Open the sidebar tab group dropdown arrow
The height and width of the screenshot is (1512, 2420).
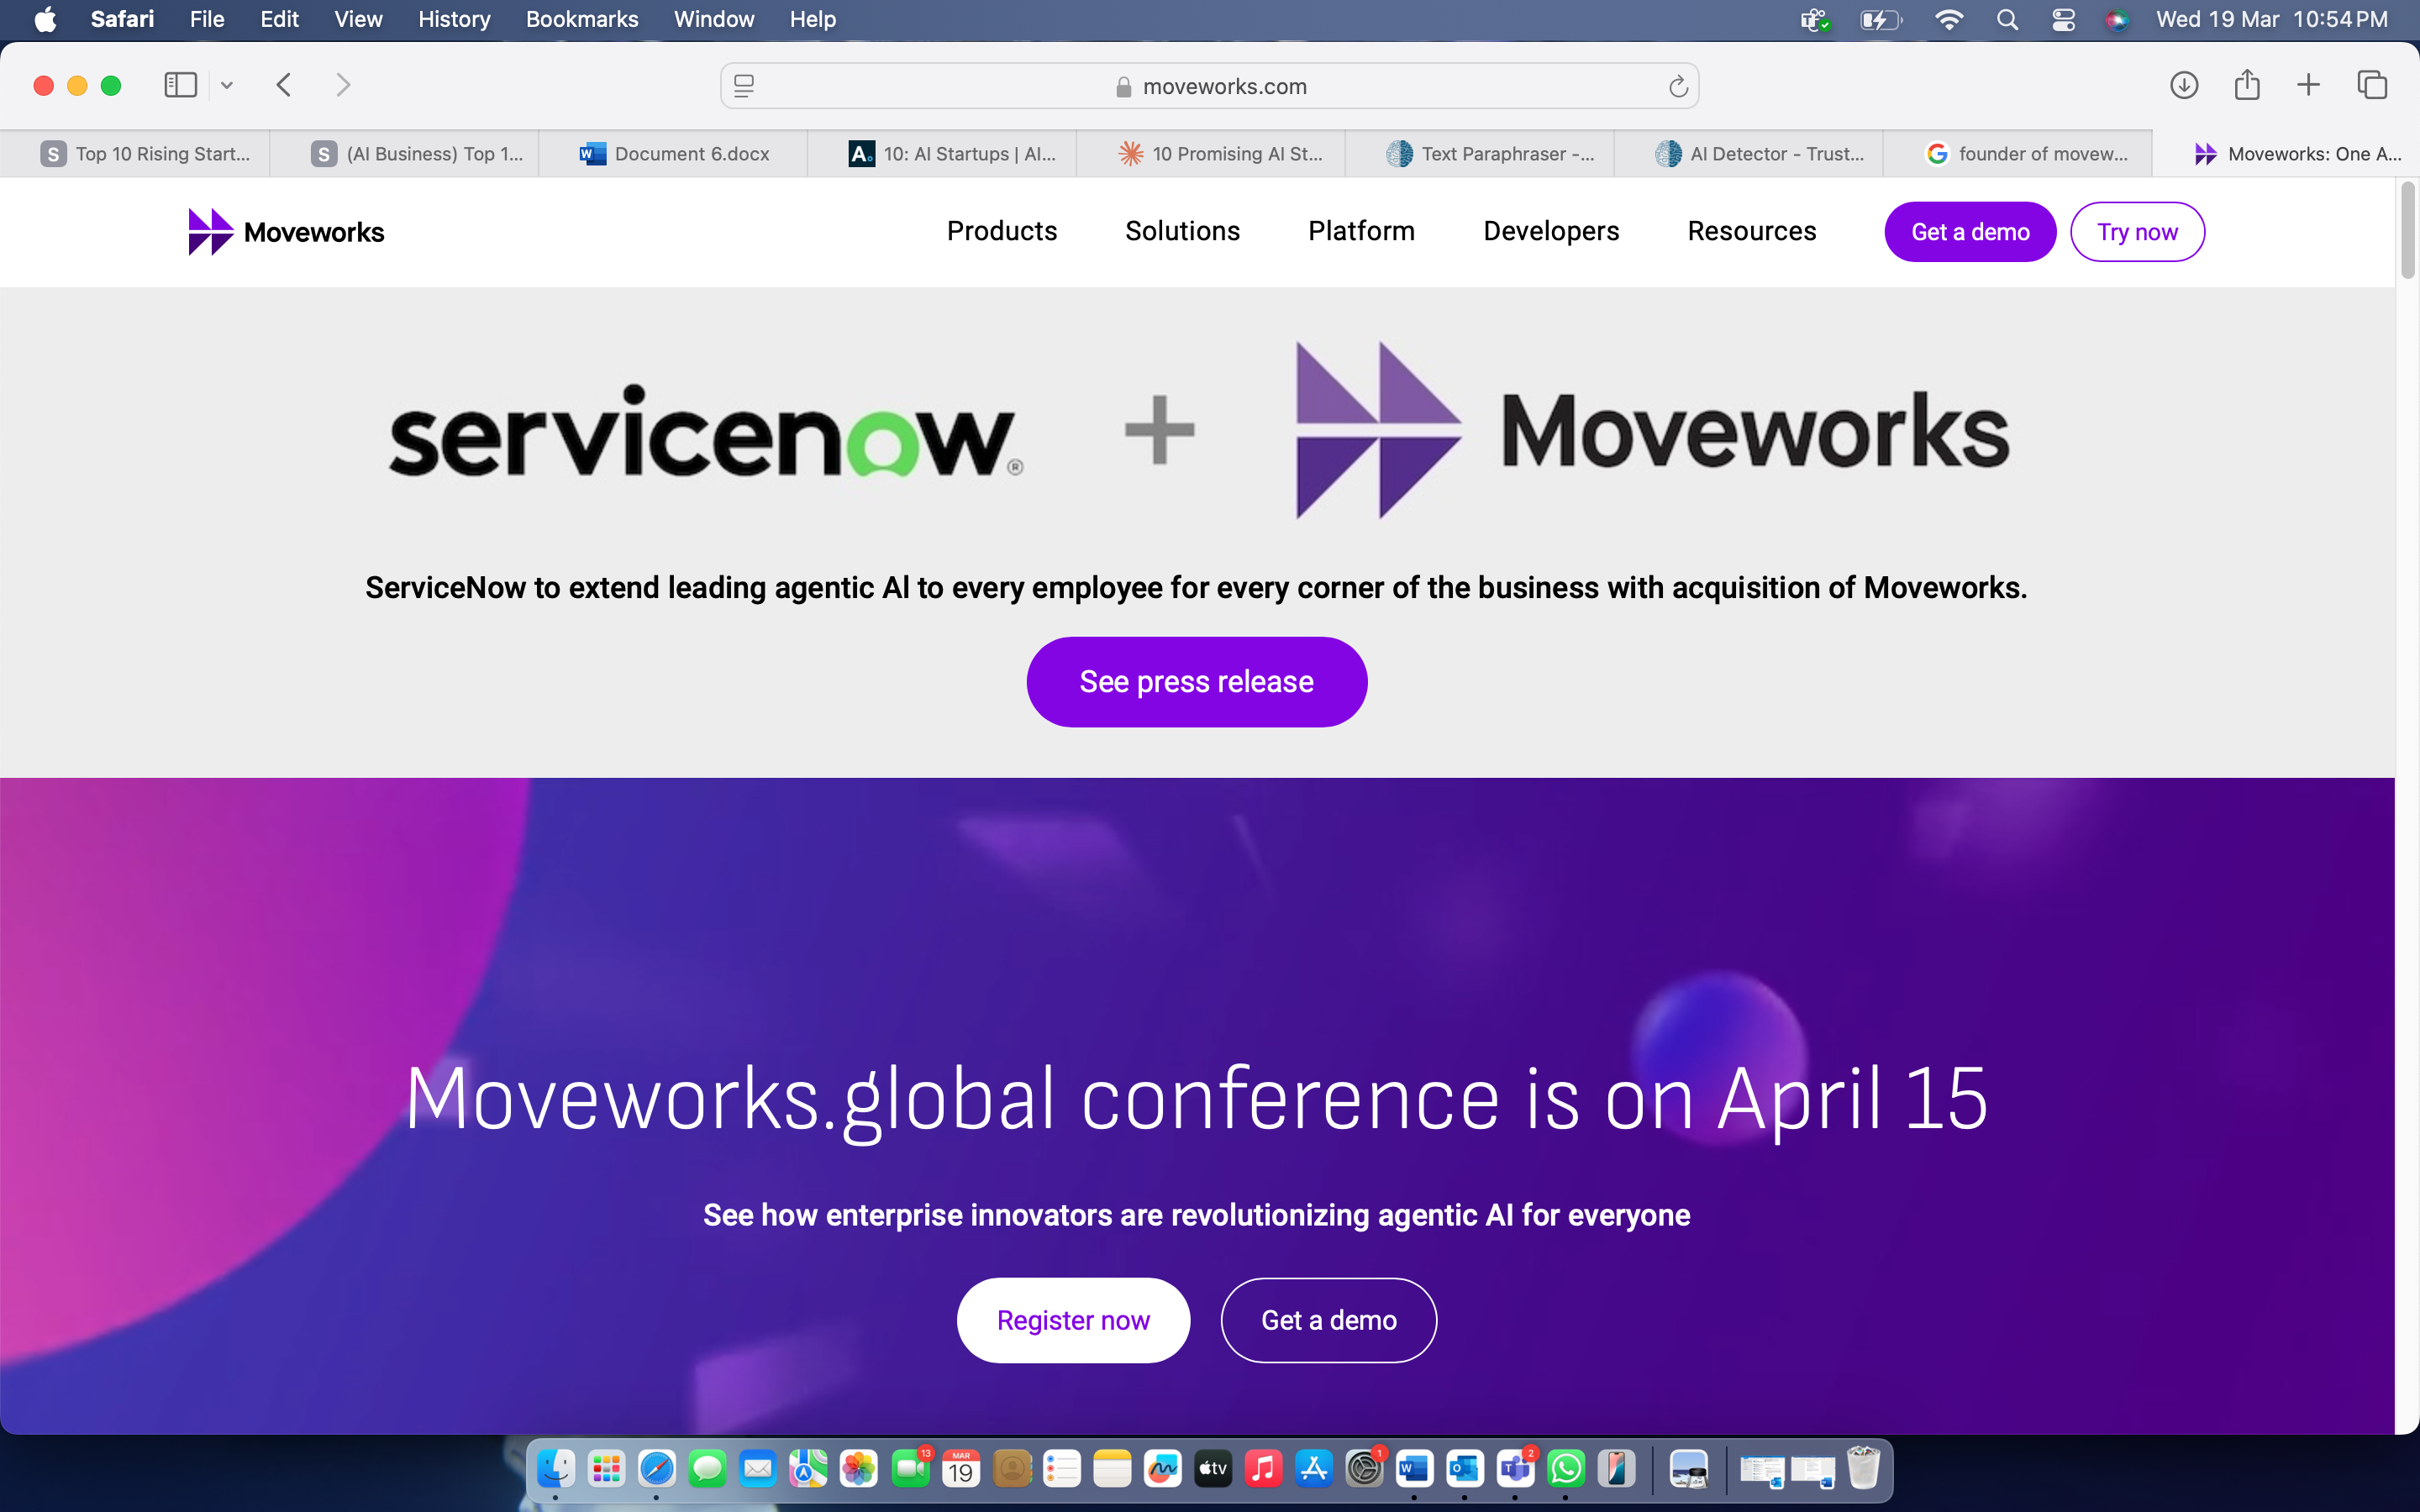tap(227, 86)
